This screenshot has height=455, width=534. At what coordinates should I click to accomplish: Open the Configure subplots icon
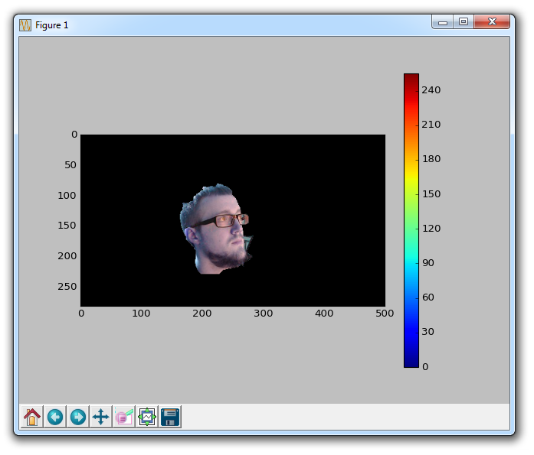point(147,417)
